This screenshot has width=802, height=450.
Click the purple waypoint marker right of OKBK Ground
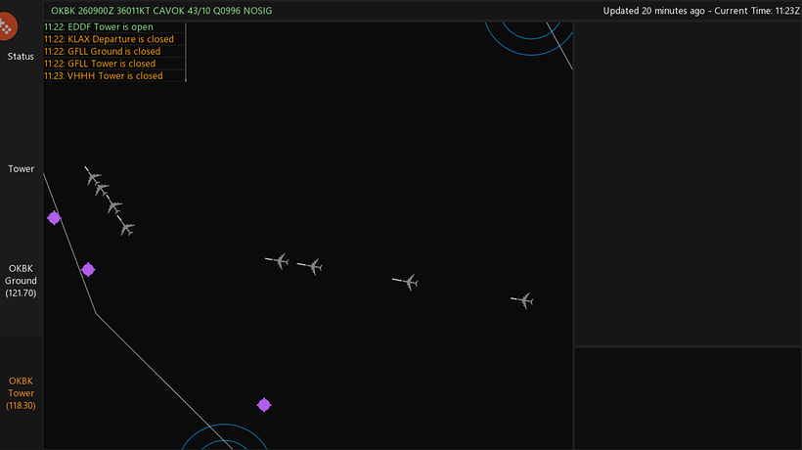click(88, 269)
